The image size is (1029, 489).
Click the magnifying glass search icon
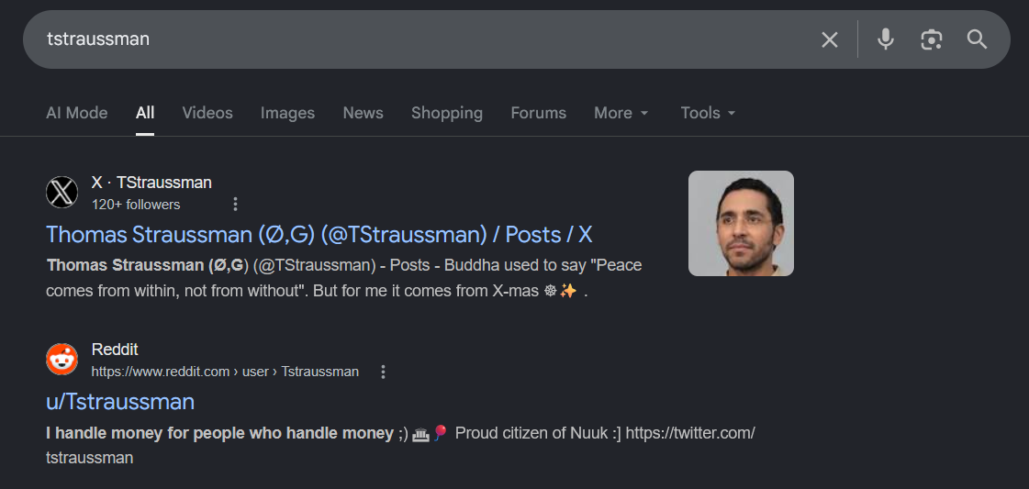(978, 39)
